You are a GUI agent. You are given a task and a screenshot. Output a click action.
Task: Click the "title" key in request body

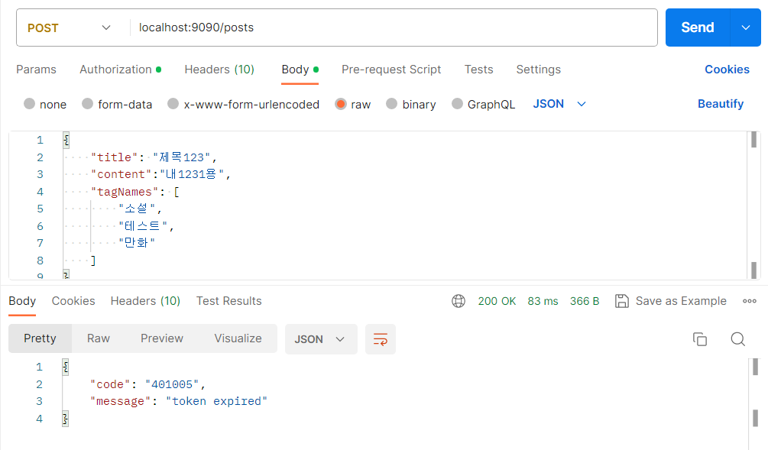[115, 157]
